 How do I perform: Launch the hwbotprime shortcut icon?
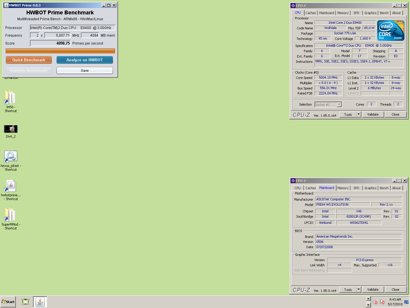click(10, 186)
